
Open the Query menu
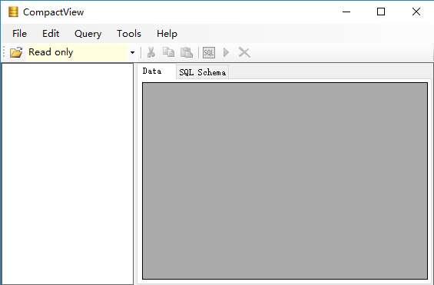coord(88,34)
